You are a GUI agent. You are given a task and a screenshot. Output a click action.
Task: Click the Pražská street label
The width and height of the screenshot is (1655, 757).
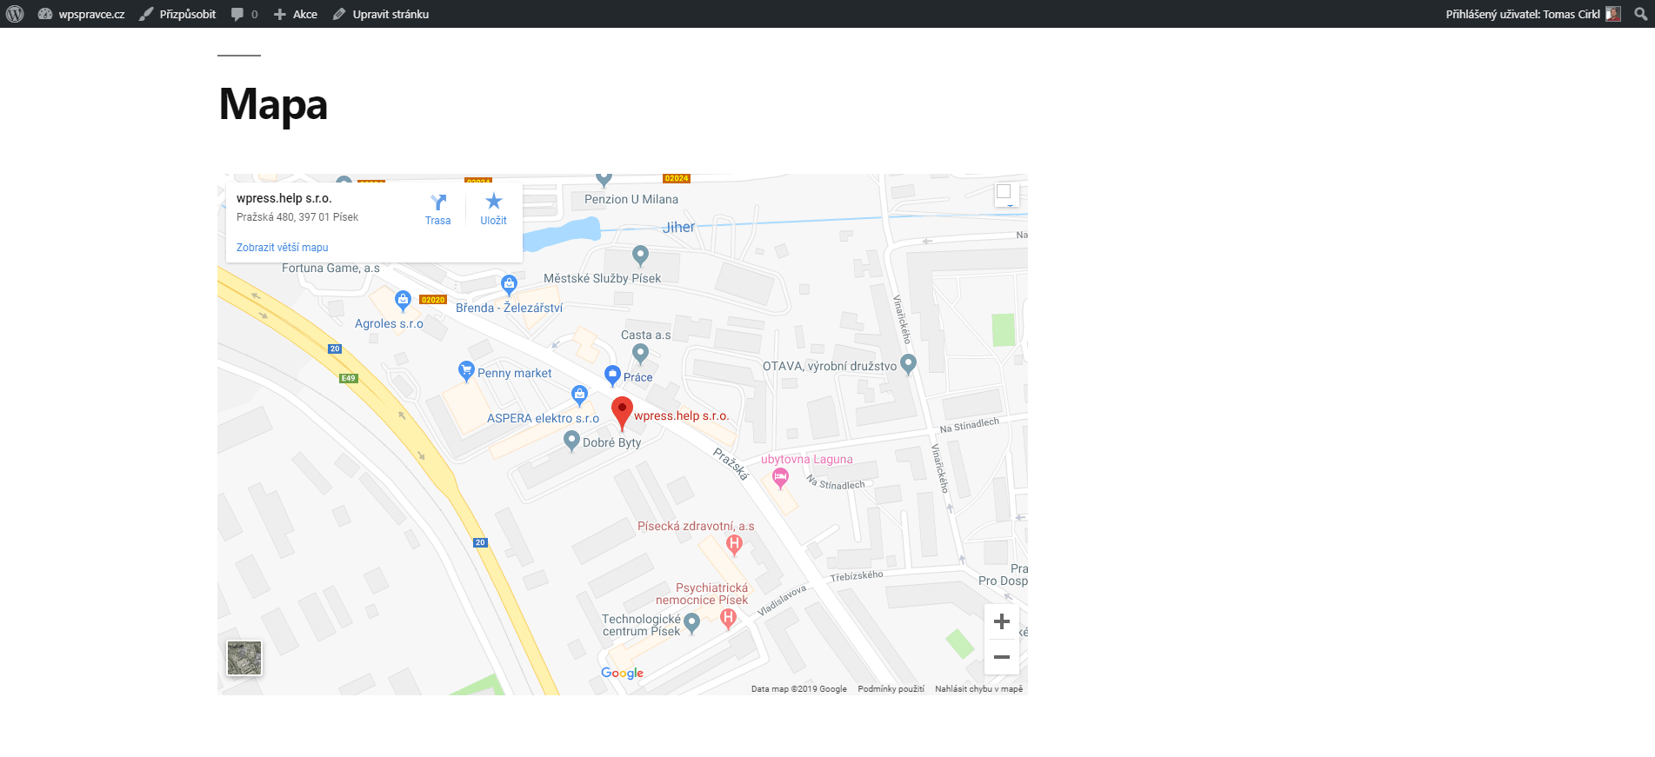(731, 463)
